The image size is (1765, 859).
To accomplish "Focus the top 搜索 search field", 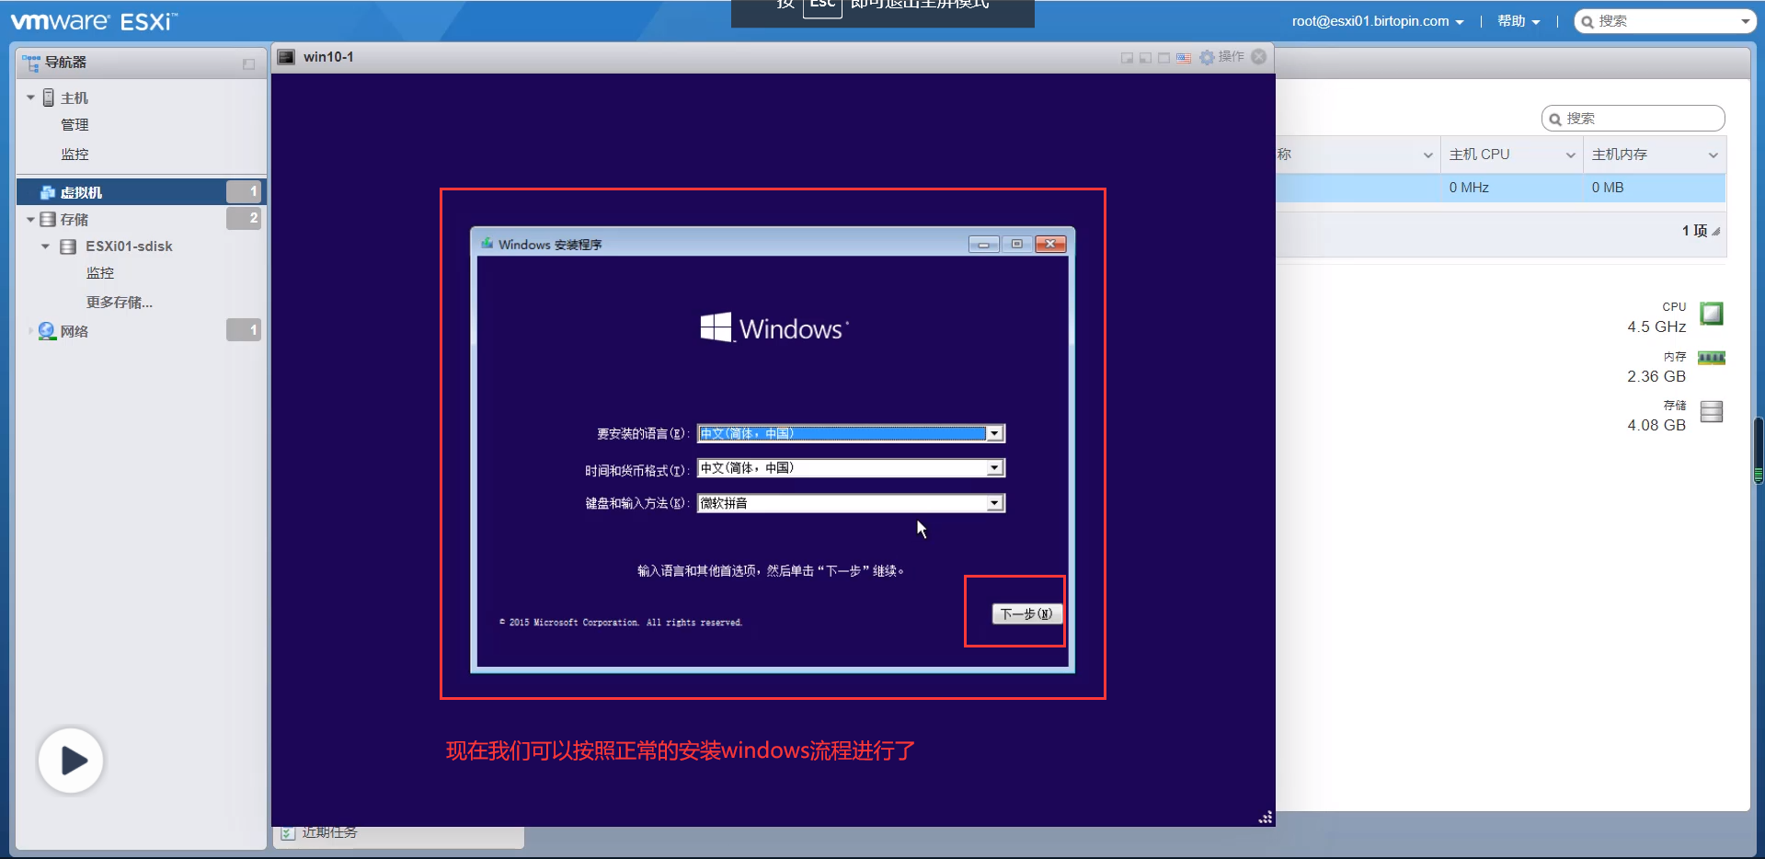I will point(1666,21).
